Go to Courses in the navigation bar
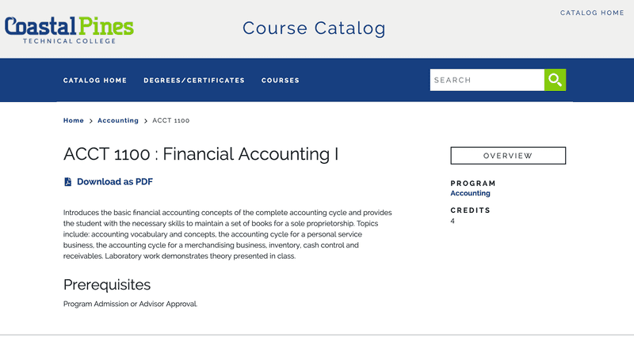 (x=281, y=80)
